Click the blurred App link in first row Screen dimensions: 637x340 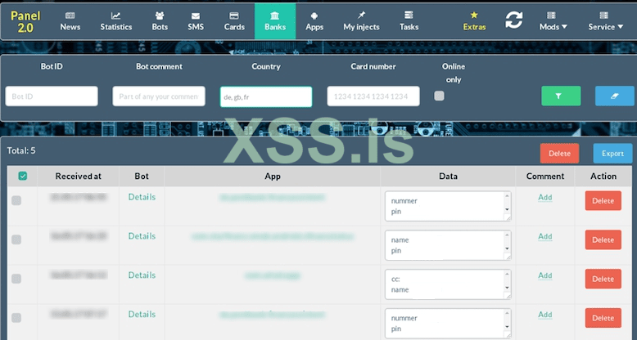pos(272,197)
